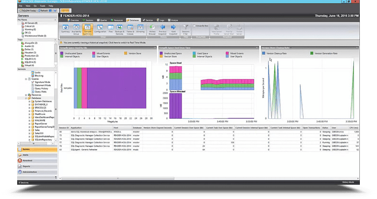Click the switch to Real Time Mode message
Screen dimensions: 377x199
104,43
